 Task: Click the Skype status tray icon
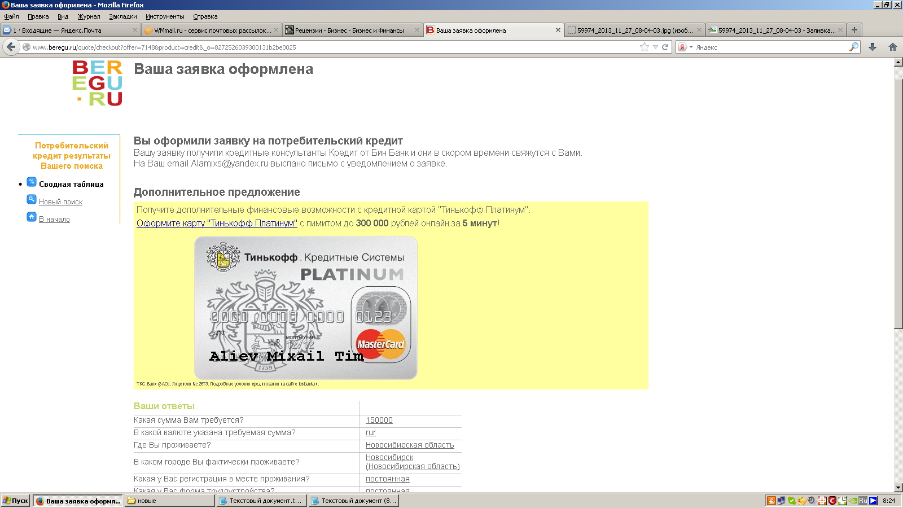pyautogui.click(x=791, y=501)
